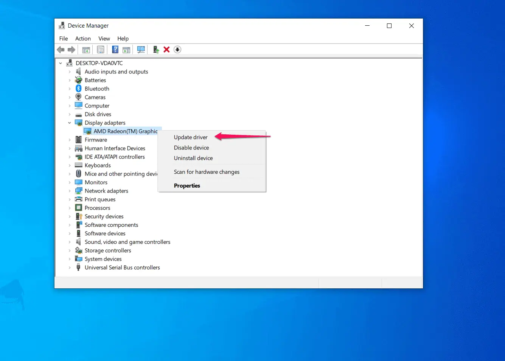Select the Print queues label

click(x=100, y=199)
